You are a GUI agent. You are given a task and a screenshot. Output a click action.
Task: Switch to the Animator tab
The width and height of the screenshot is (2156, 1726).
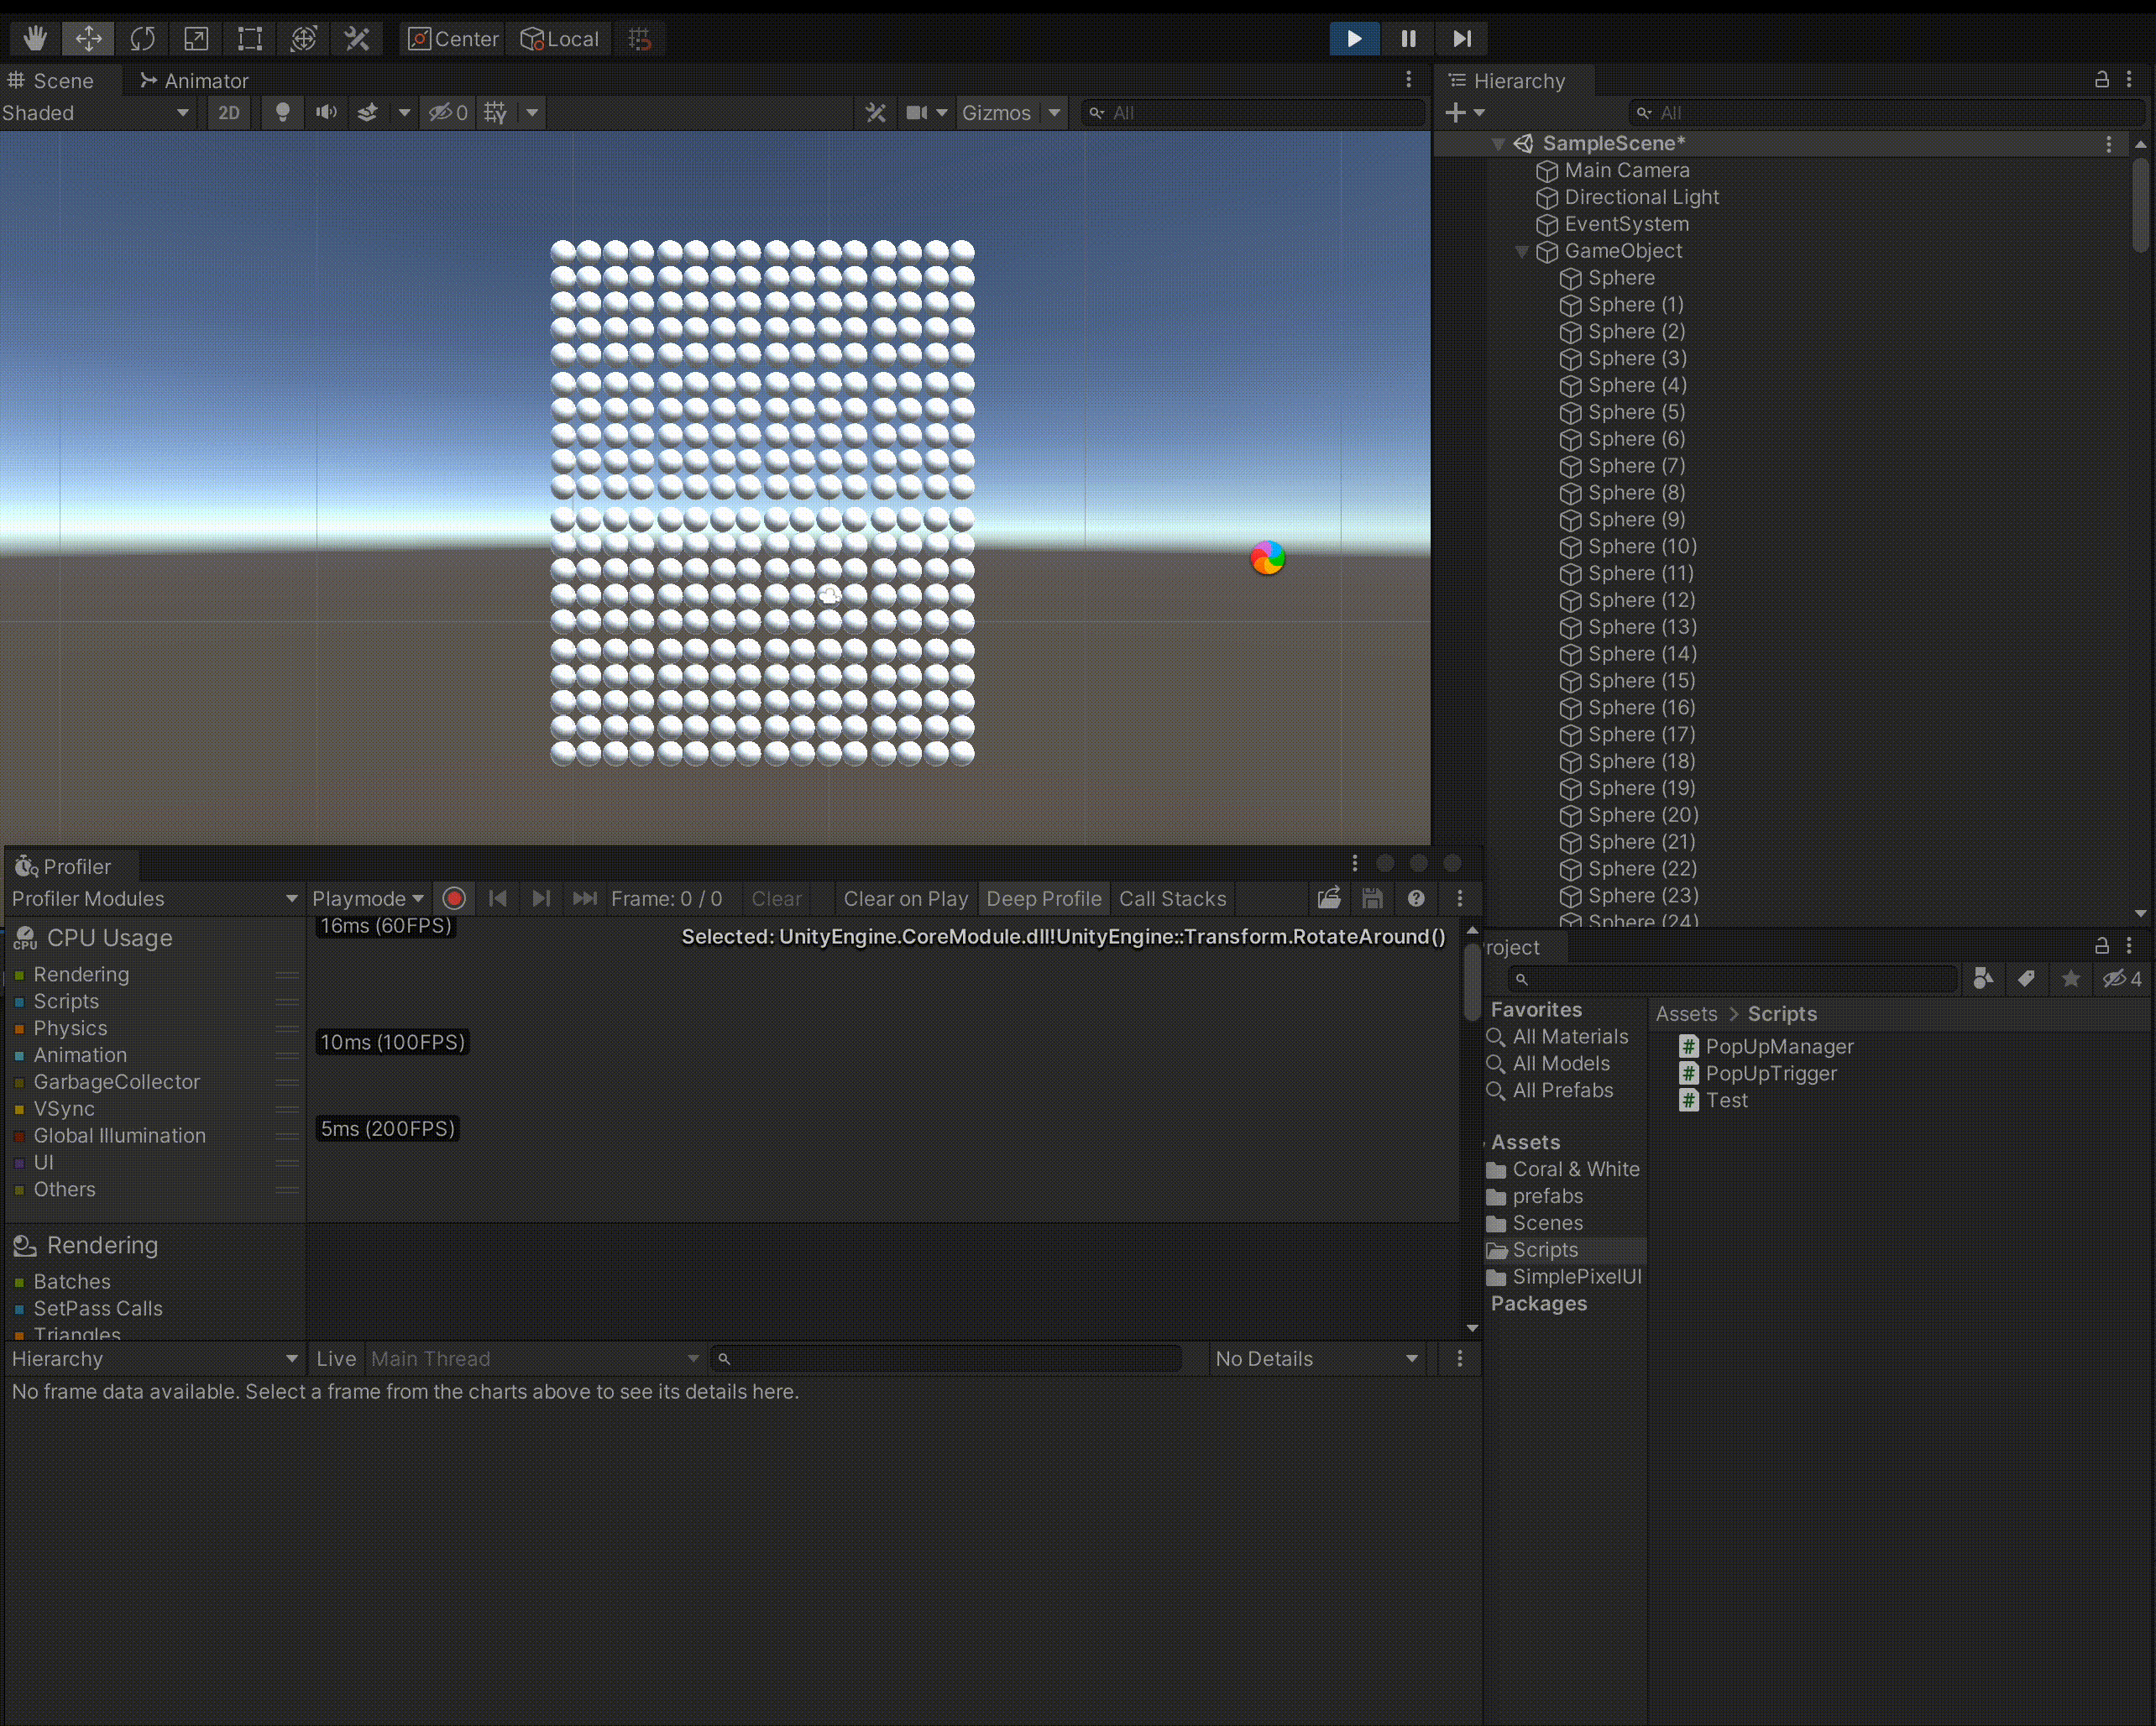(194, 81)
